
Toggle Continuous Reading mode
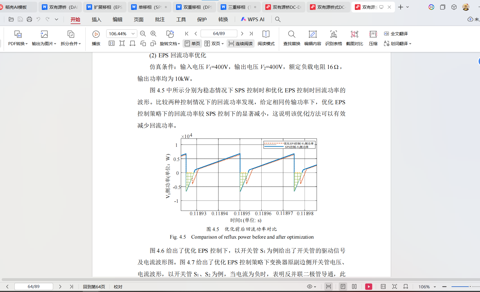(x=240, y=43)
